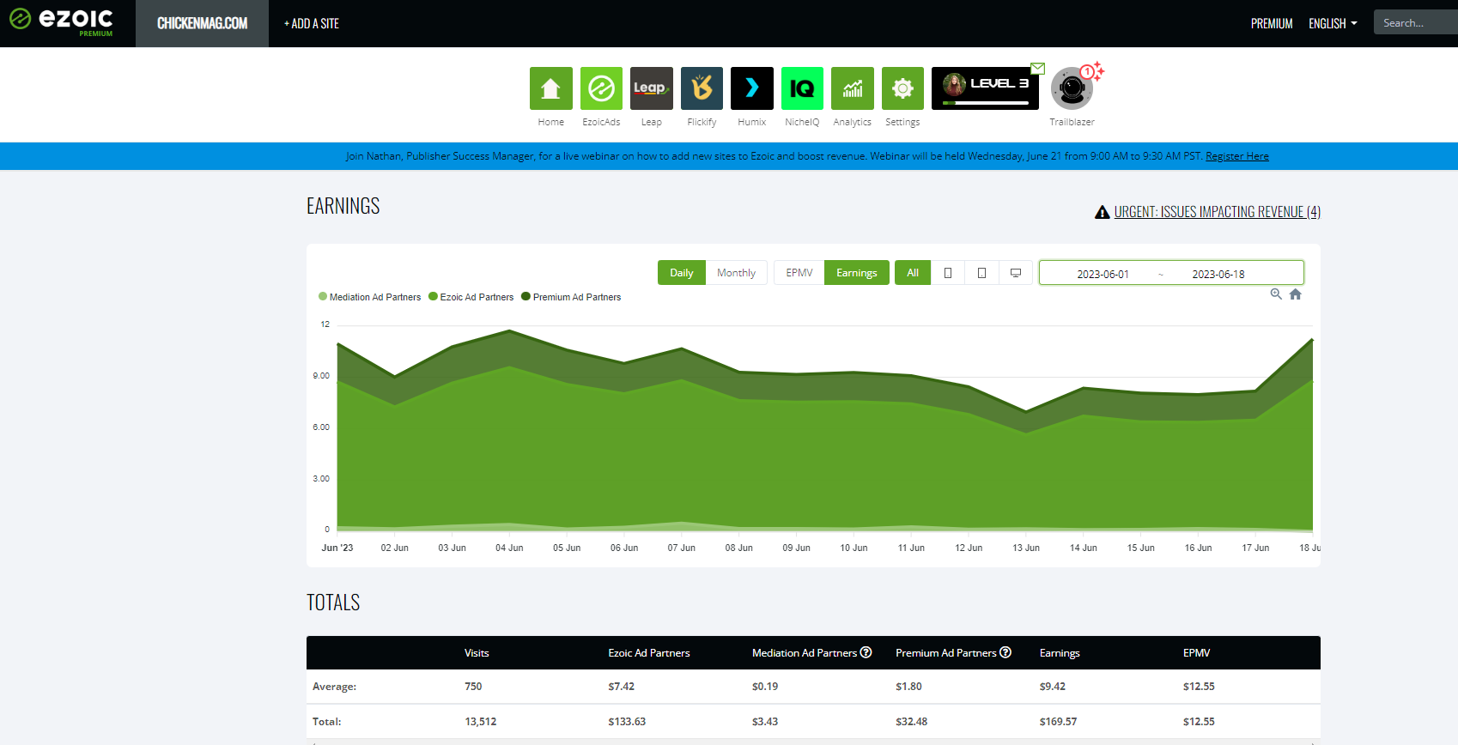The height and width of the screenshot is (745, 1458).
Task: Click the Level 3 progress bar
Action: pyautogui.click(x=986, y=103)
